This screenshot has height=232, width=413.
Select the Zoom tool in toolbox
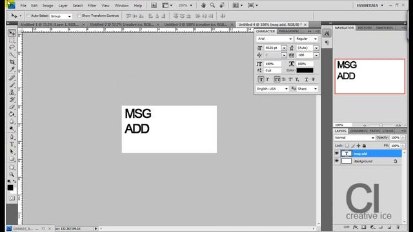[x=12, y=175]
